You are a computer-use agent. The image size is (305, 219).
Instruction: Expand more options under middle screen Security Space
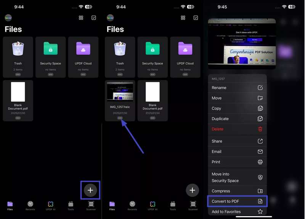[153, 74]
